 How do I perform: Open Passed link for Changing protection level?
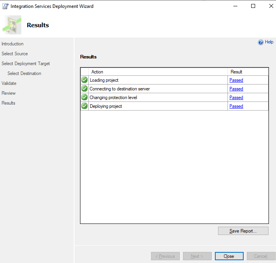236,98
